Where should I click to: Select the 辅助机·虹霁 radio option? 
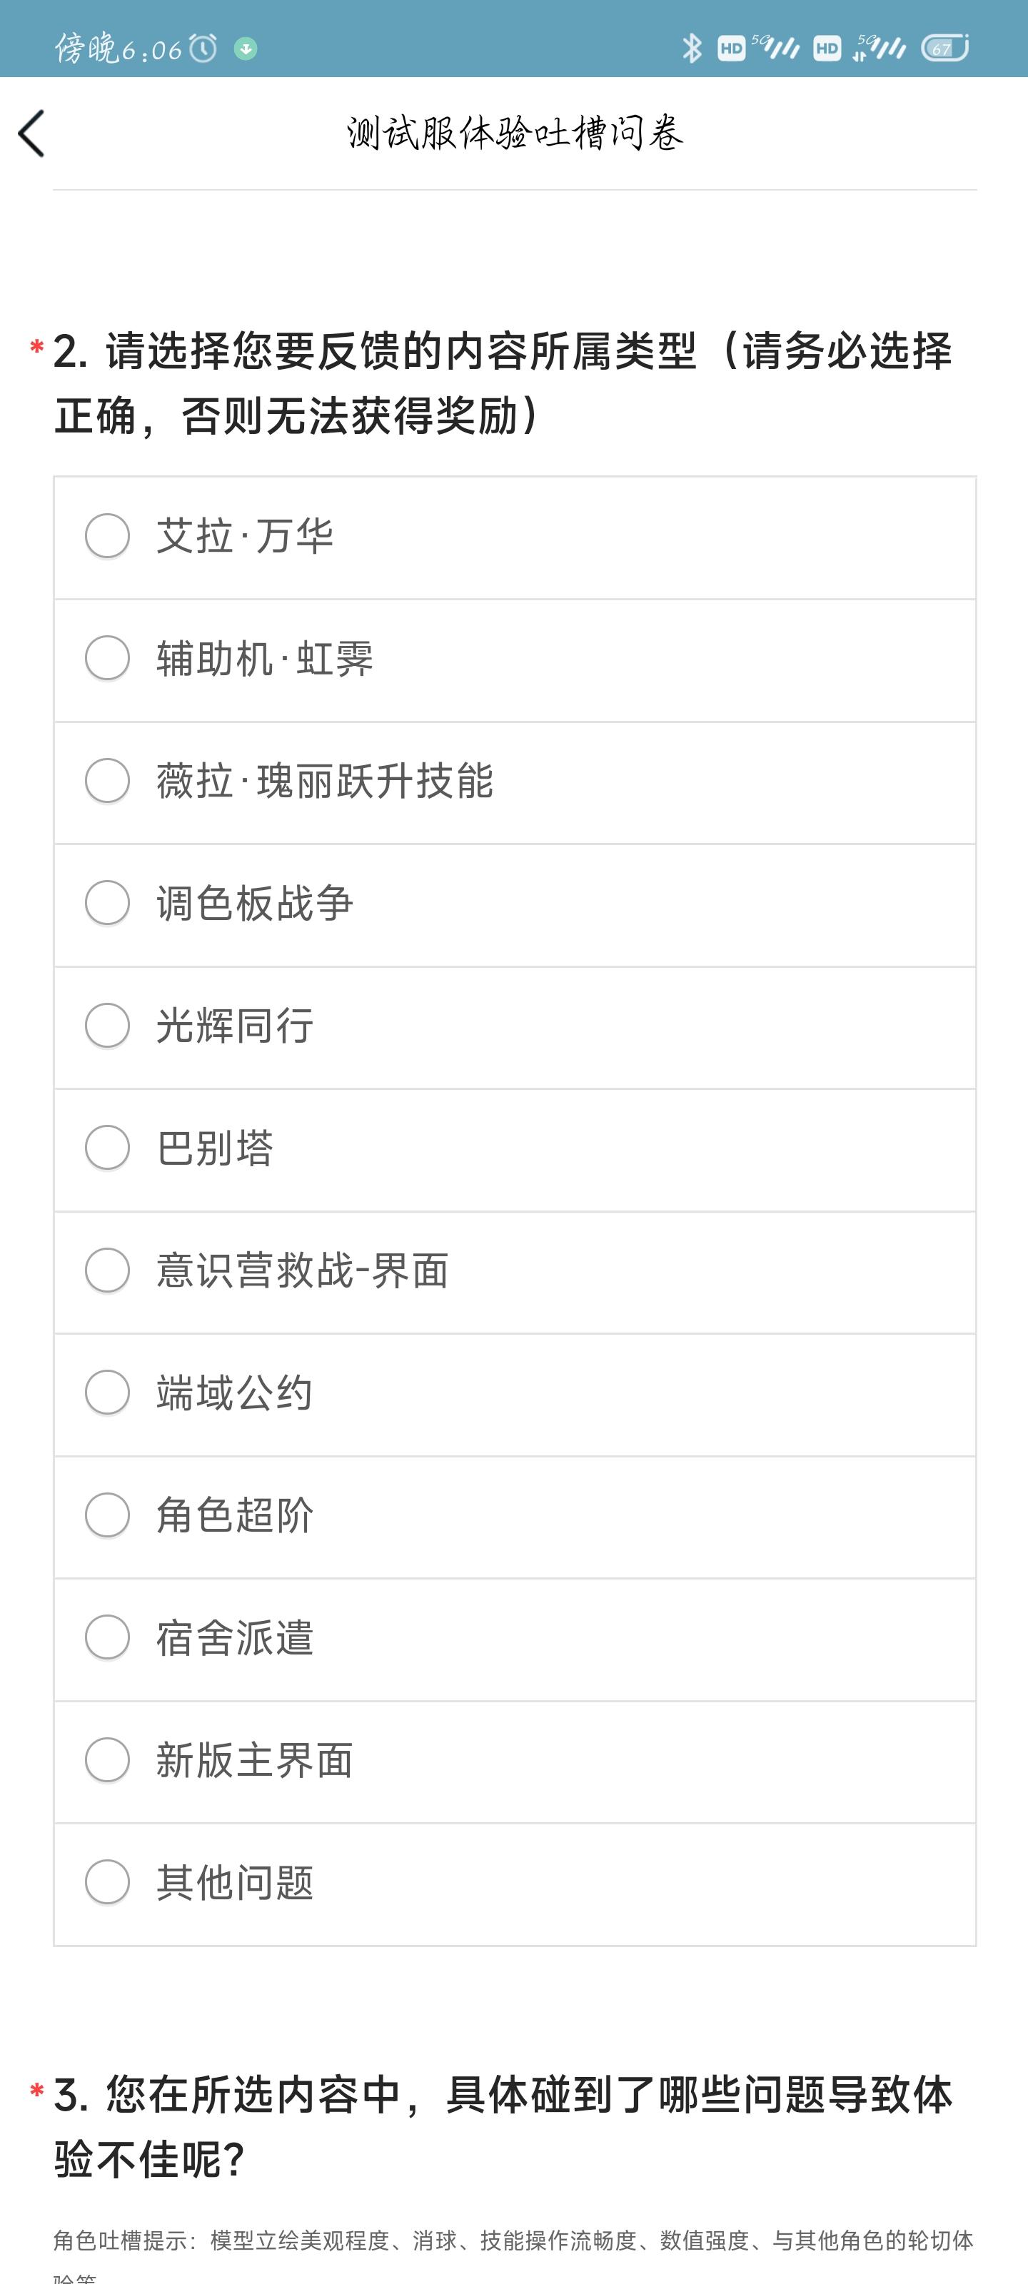point(515,660)
